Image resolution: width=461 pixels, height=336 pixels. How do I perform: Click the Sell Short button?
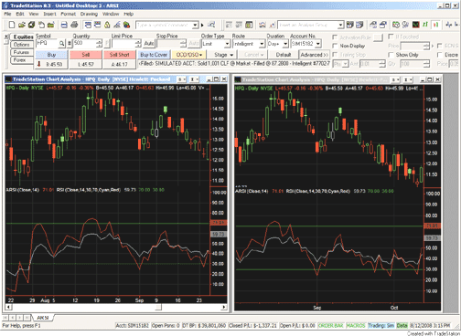point(119,55)
